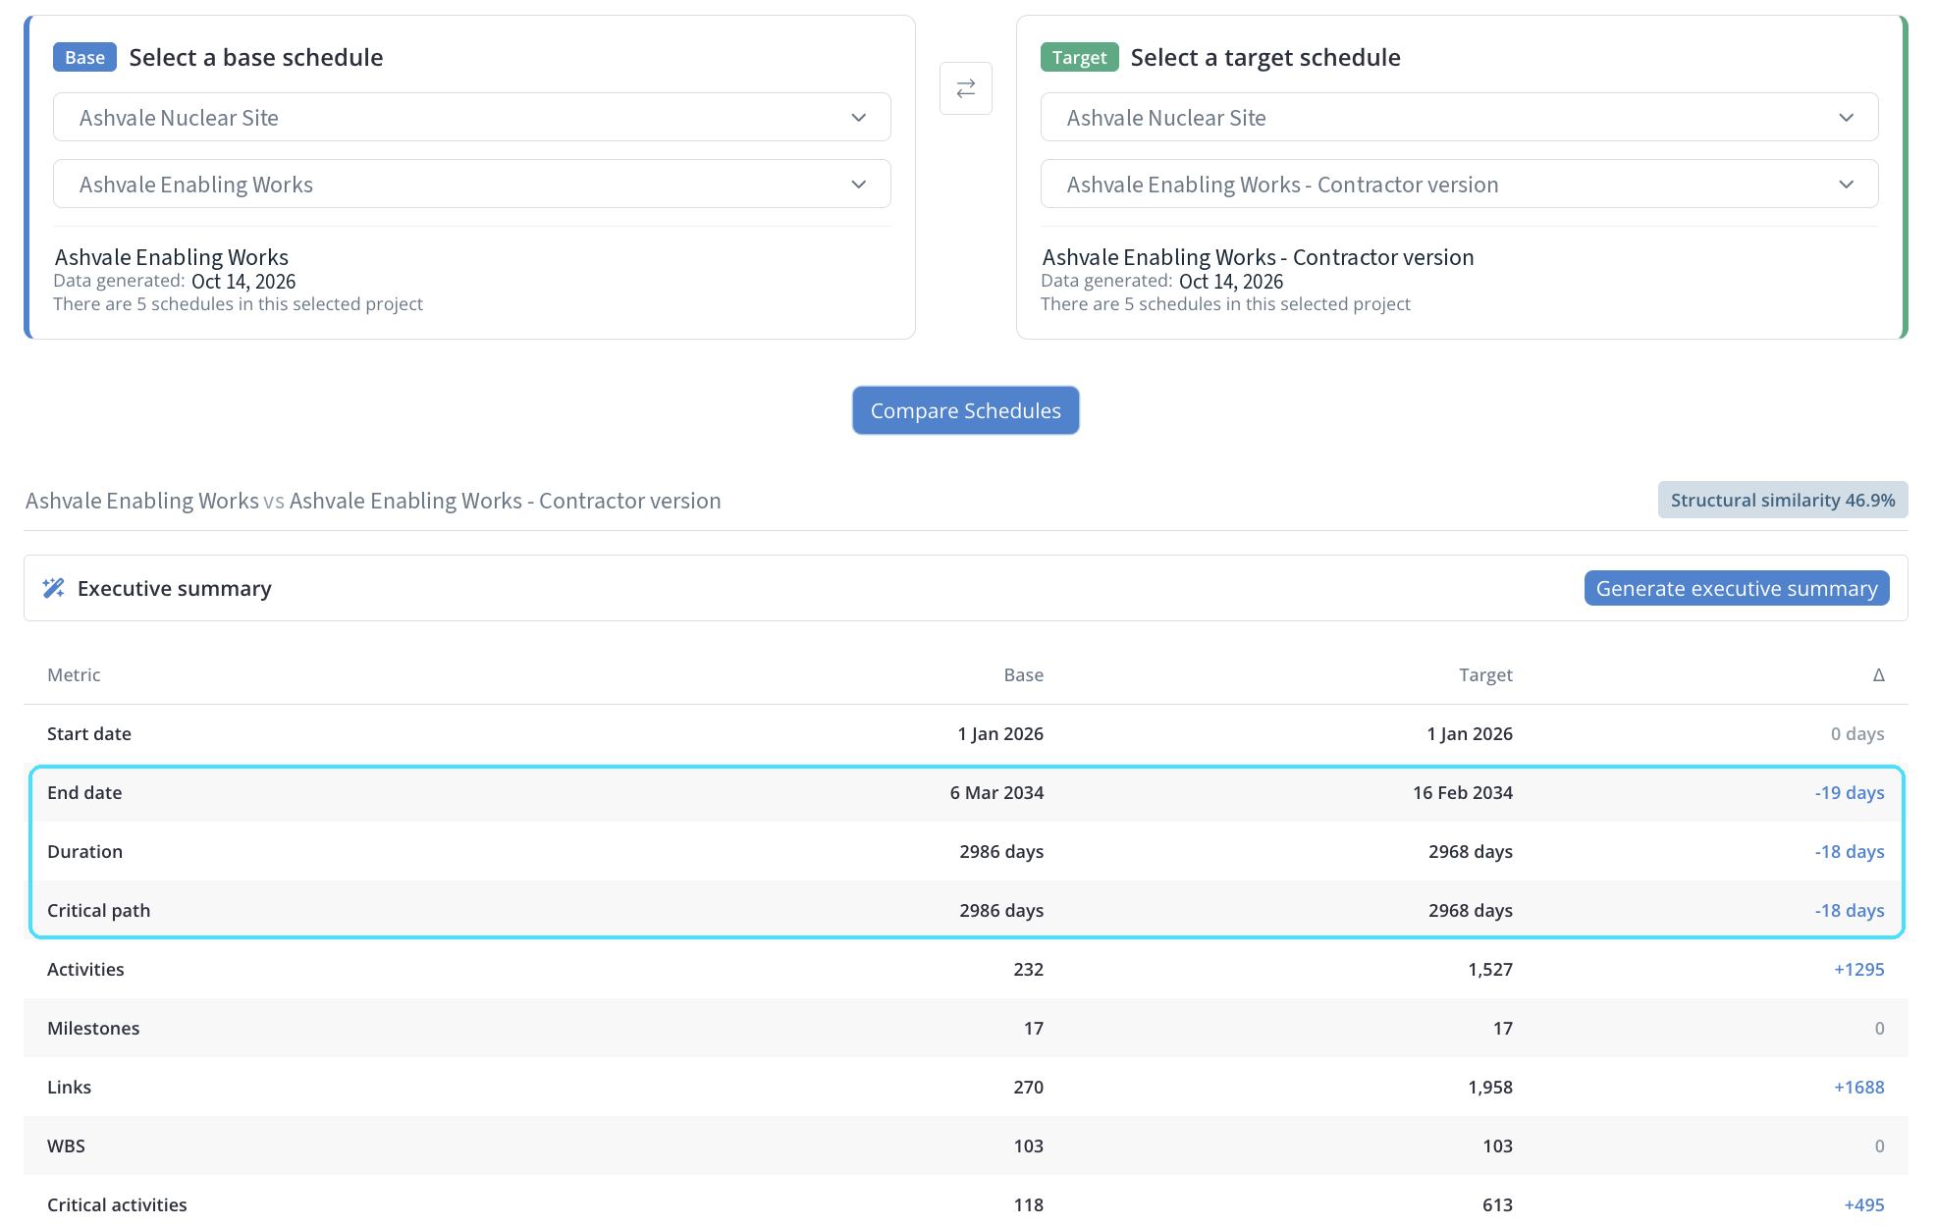
Task: Click 'Select a base schedule' heading
Action: click(x=256, y=57)
